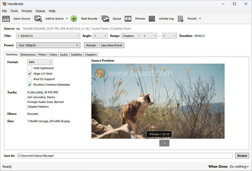The width and height of the screenshot is (252, 171).
Task: Open the ending chapter dropdown
Action: click(170, 36)
